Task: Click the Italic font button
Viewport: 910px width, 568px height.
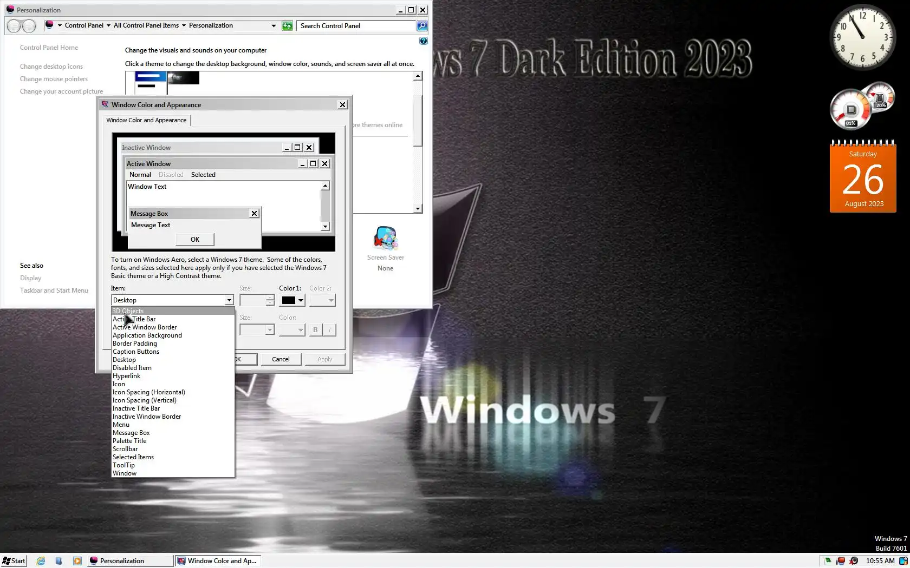Action: 329,329
